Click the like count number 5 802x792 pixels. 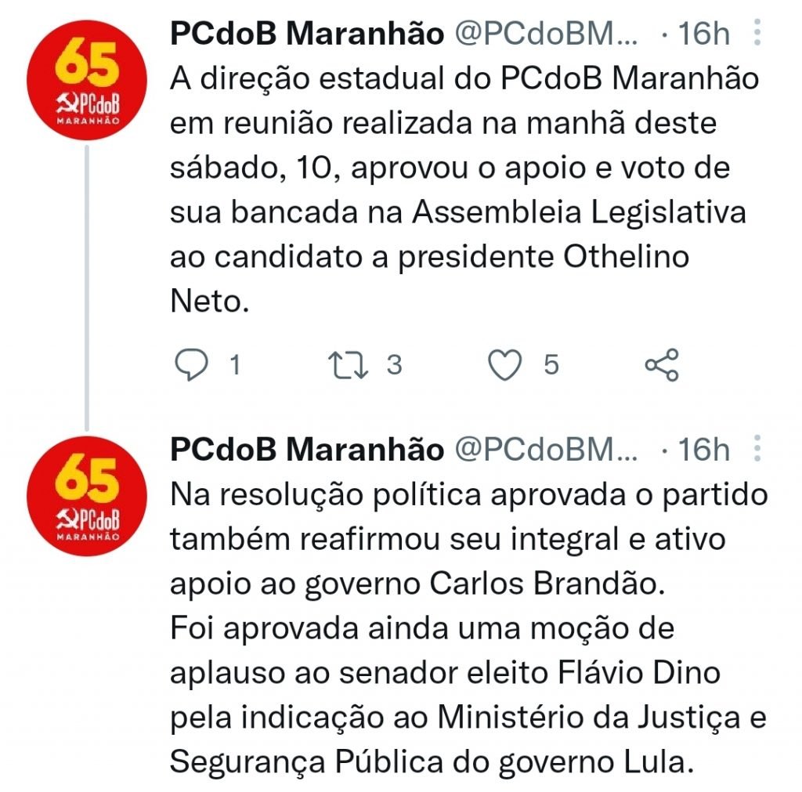551,365
